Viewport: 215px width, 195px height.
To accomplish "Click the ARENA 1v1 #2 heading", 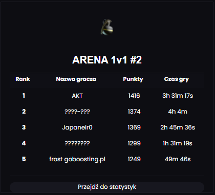I will click(x=107, y=60).
